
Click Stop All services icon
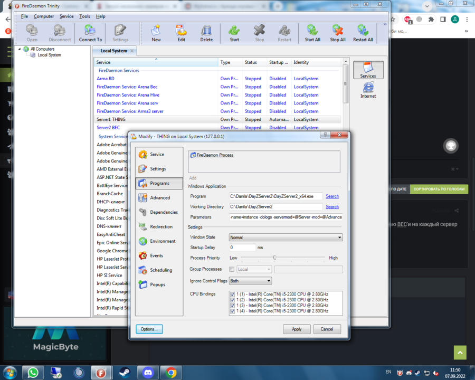pos(337,33)
